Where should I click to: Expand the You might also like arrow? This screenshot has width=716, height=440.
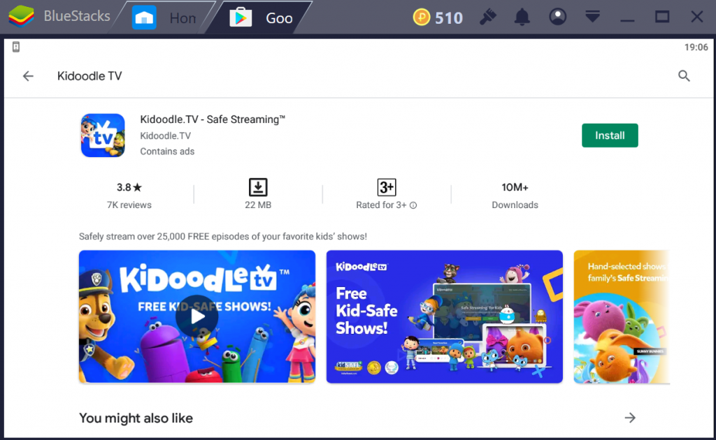pos(630,418)
